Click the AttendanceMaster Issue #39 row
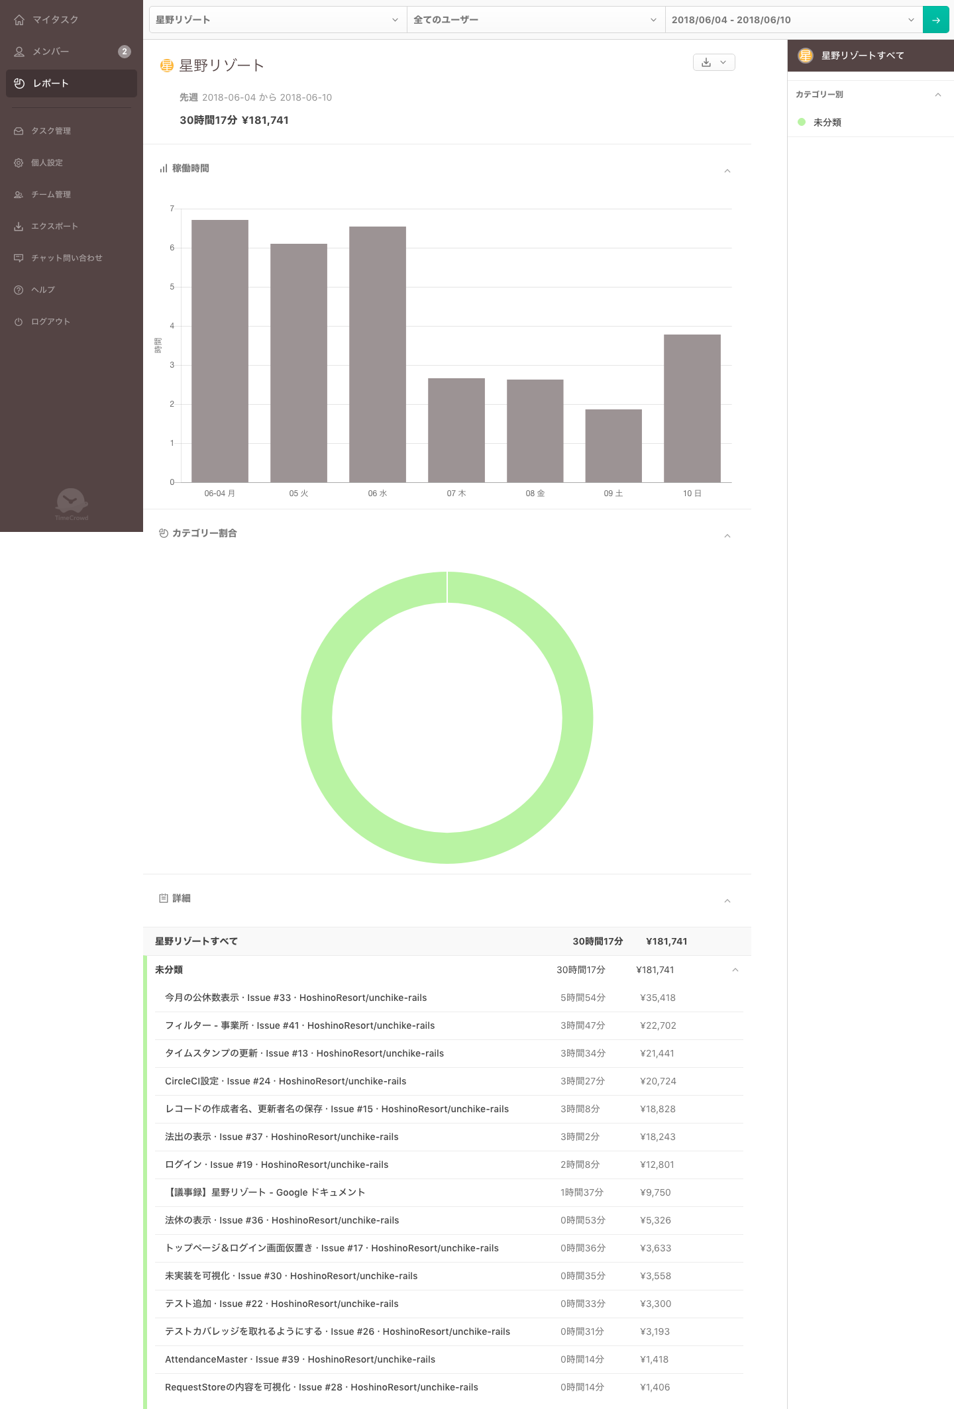954x1409 pixels. point(449,1359)
